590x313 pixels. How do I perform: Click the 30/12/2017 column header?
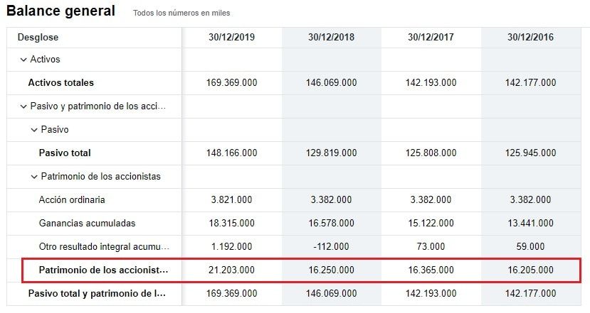click(x=431, y=37)
